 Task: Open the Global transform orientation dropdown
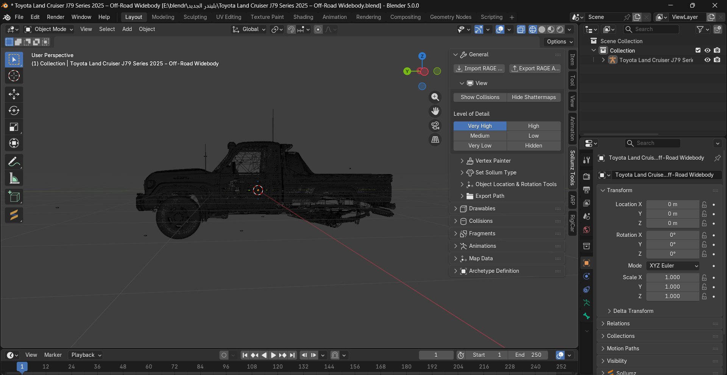(x=249, y=29)
